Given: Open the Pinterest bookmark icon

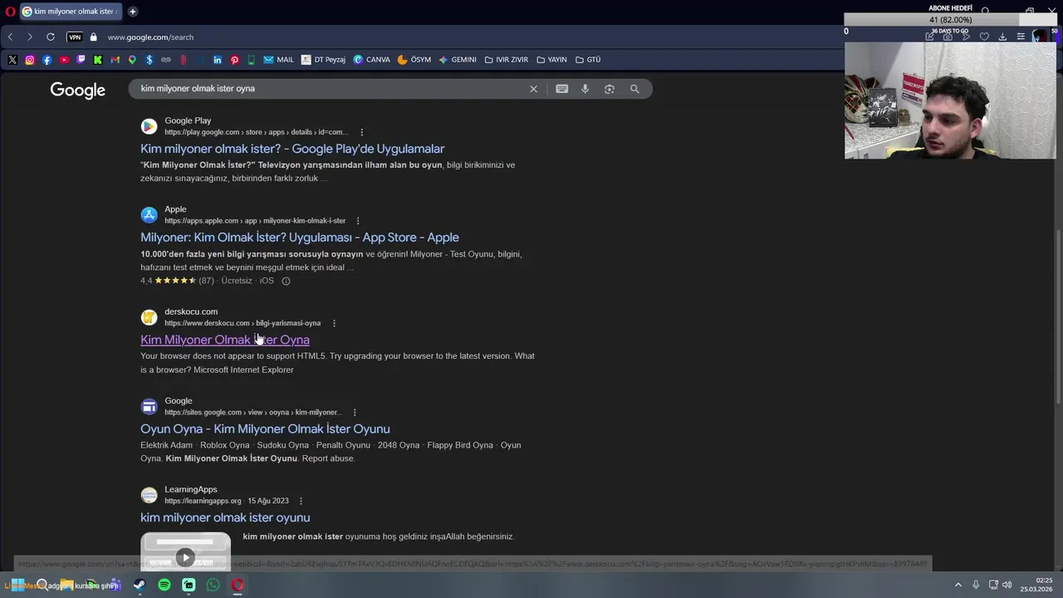Looking at the screenshot, I should tap(234, 60).
